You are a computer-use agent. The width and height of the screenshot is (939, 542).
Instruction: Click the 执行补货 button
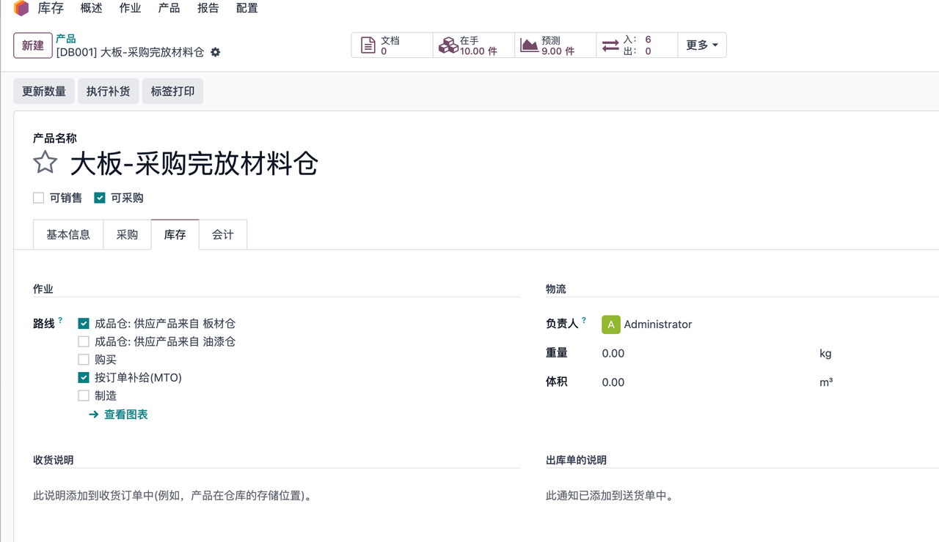pyautogui.click(x=108, y=92)
